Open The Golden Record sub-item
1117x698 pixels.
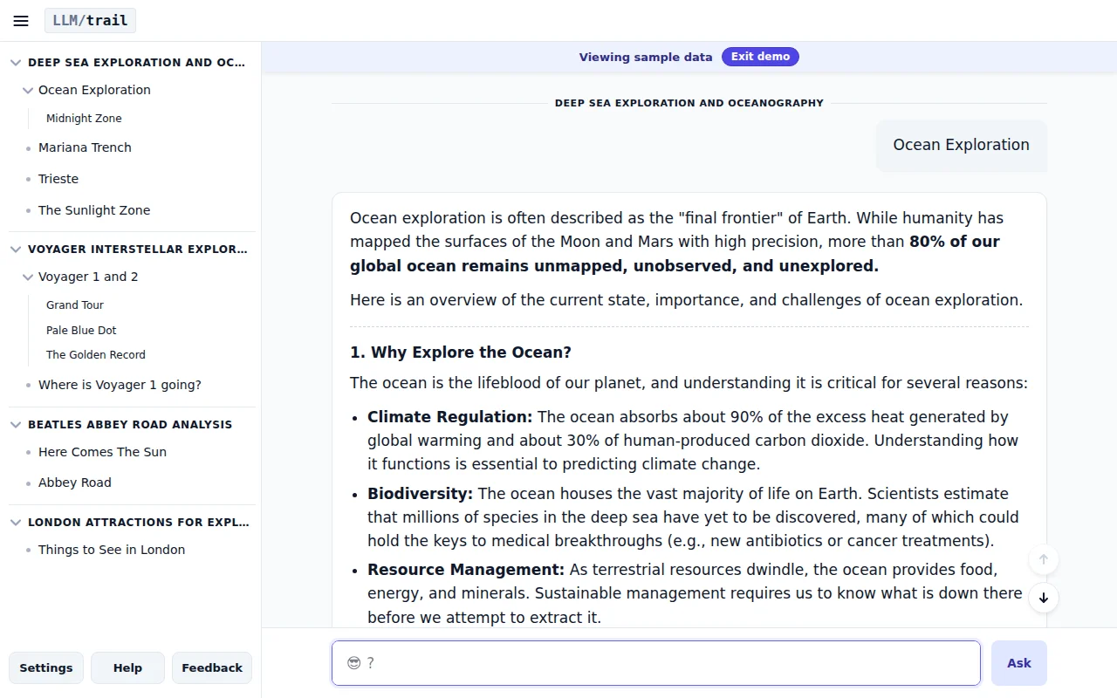[x=96, y=355]
